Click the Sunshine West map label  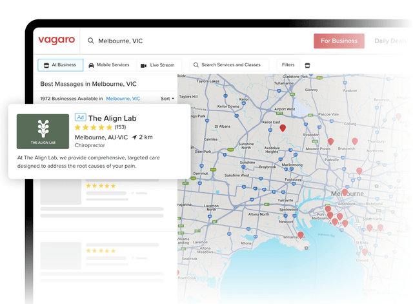pos(237,175)
